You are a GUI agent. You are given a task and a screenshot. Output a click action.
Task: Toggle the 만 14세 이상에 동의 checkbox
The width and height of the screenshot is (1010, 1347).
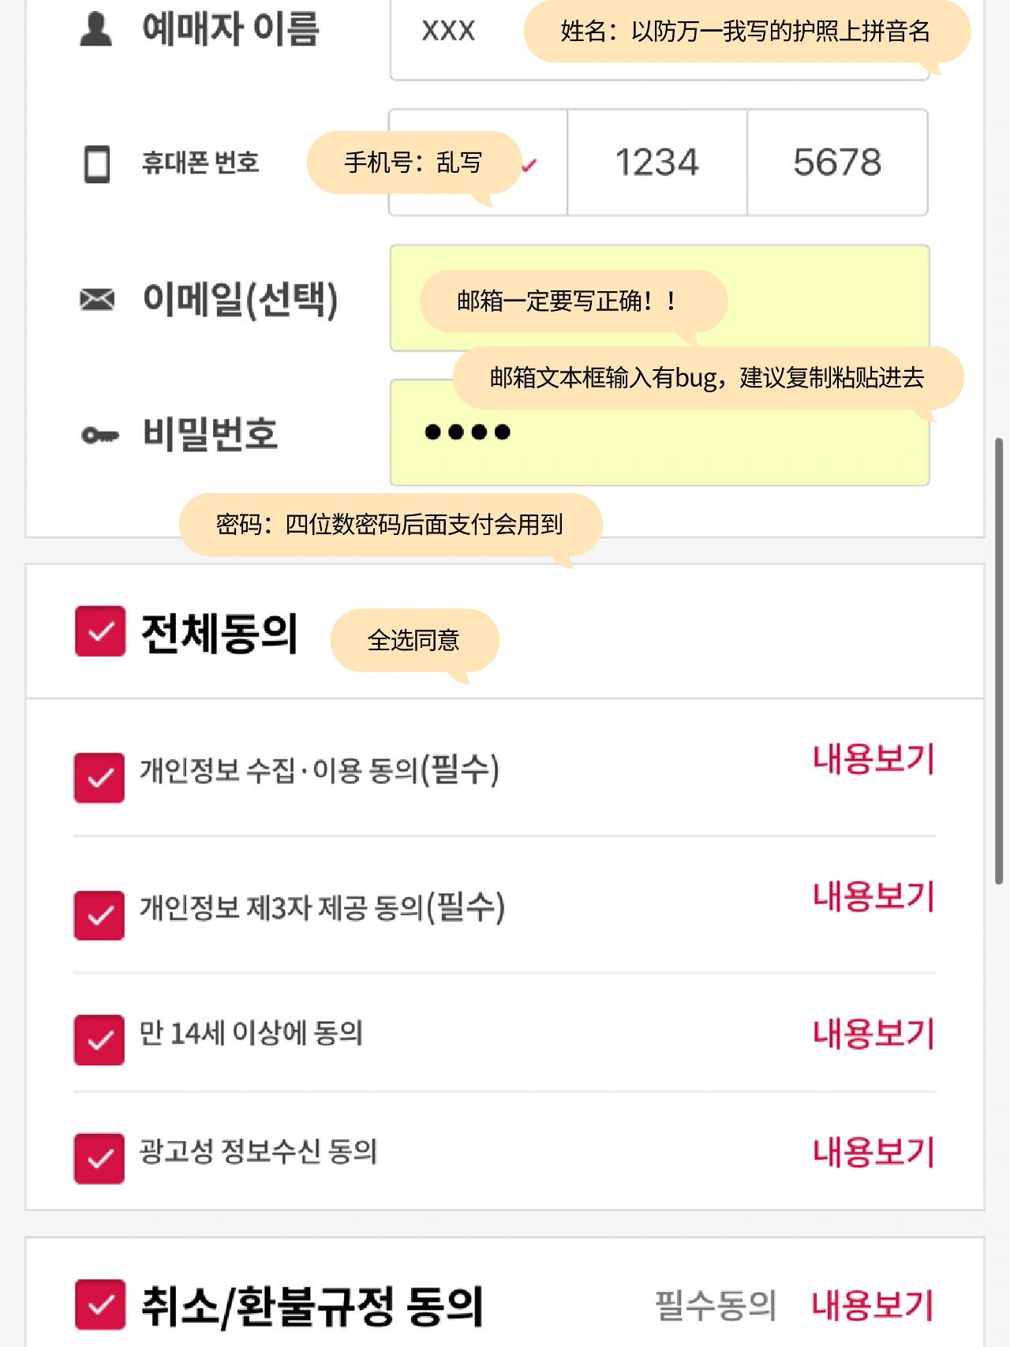tap(99, 1040)
